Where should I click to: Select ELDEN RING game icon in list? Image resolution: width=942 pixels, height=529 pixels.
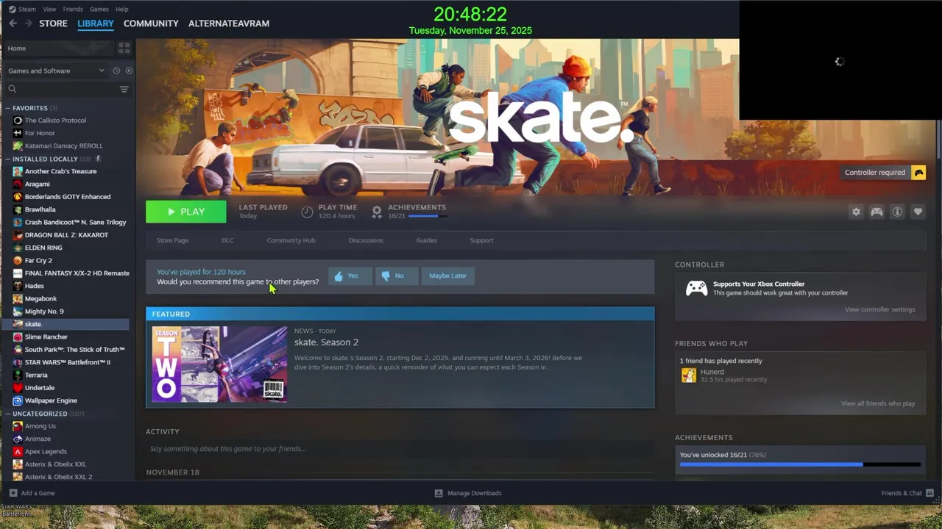coord(18,248)
